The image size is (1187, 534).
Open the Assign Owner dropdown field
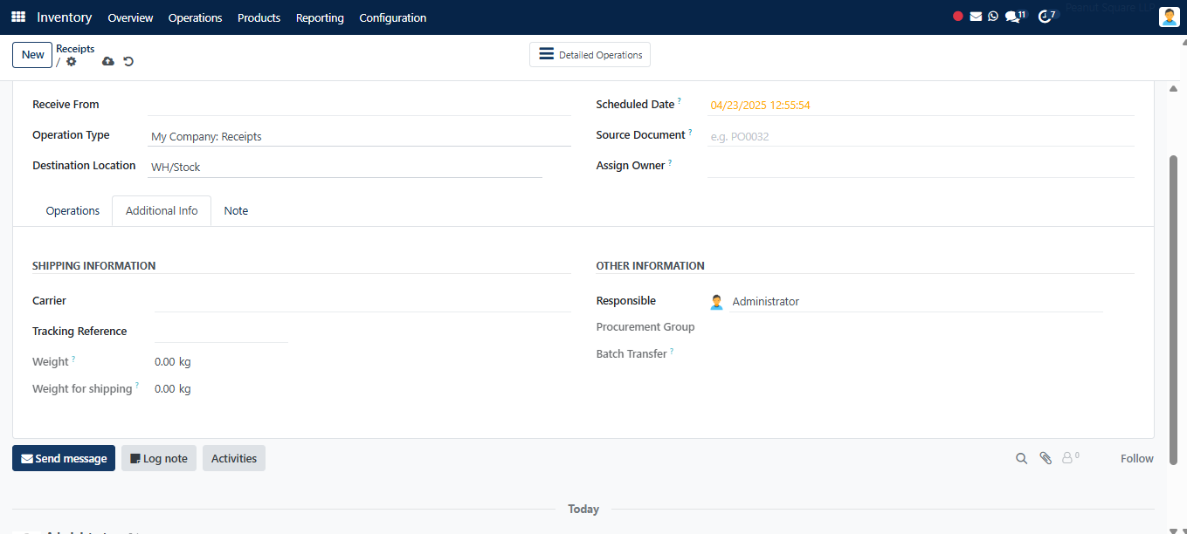click(x=921, y=167)
